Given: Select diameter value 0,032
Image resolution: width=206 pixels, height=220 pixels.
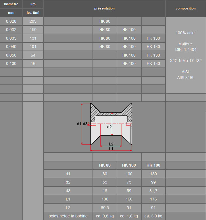Looking at the screenshot, I should (x=11, y=30).
